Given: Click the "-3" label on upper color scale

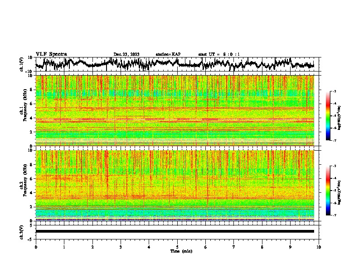Looking at the screenshot, I should 334,91.
